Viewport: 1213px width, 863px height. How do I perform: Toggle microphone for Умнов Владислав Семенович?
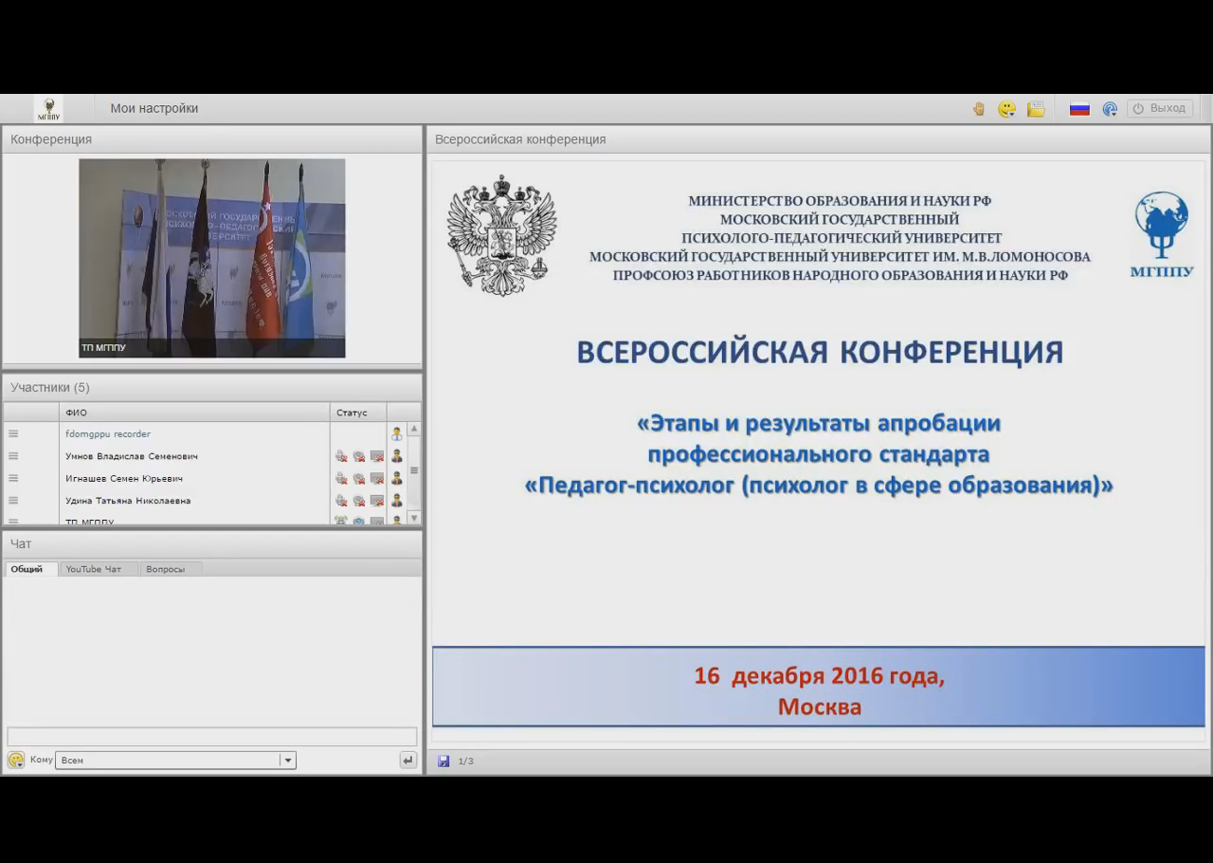341,456
